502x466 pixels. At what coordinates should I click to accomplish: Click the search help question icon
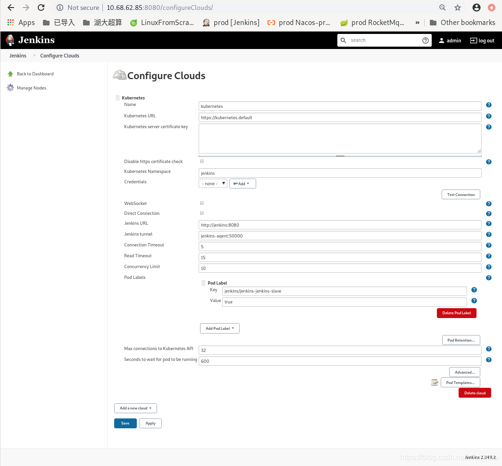point(425,41)
